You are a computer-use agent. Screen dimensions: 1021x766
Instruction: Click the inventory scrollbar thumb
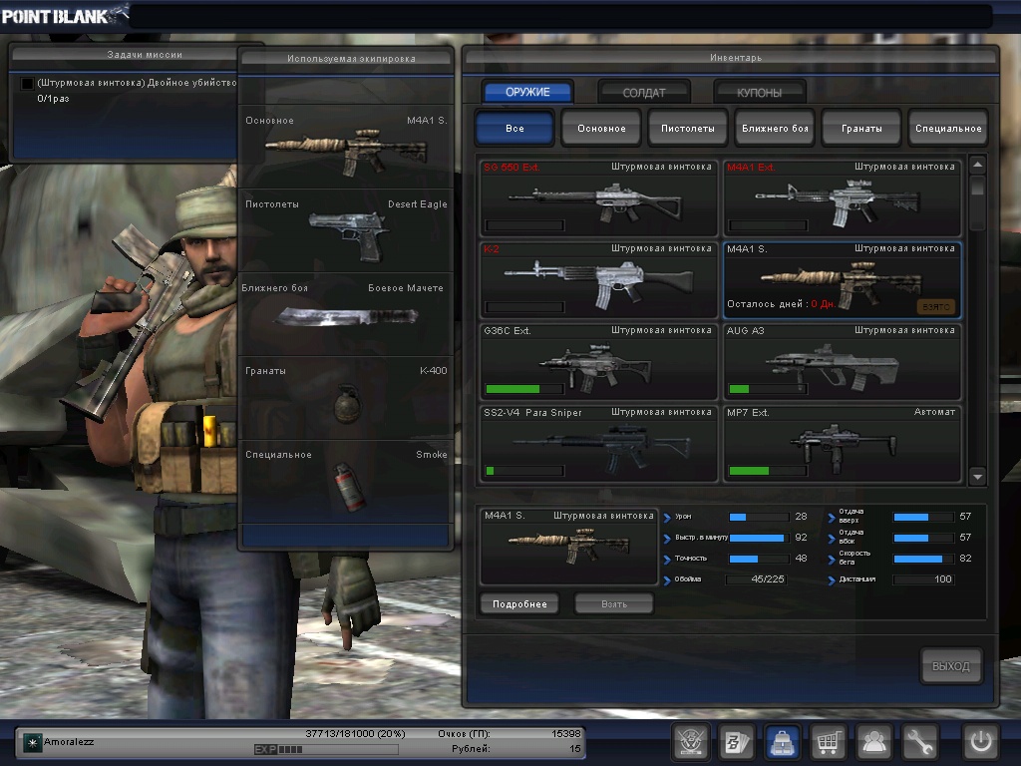click(977, 187)
